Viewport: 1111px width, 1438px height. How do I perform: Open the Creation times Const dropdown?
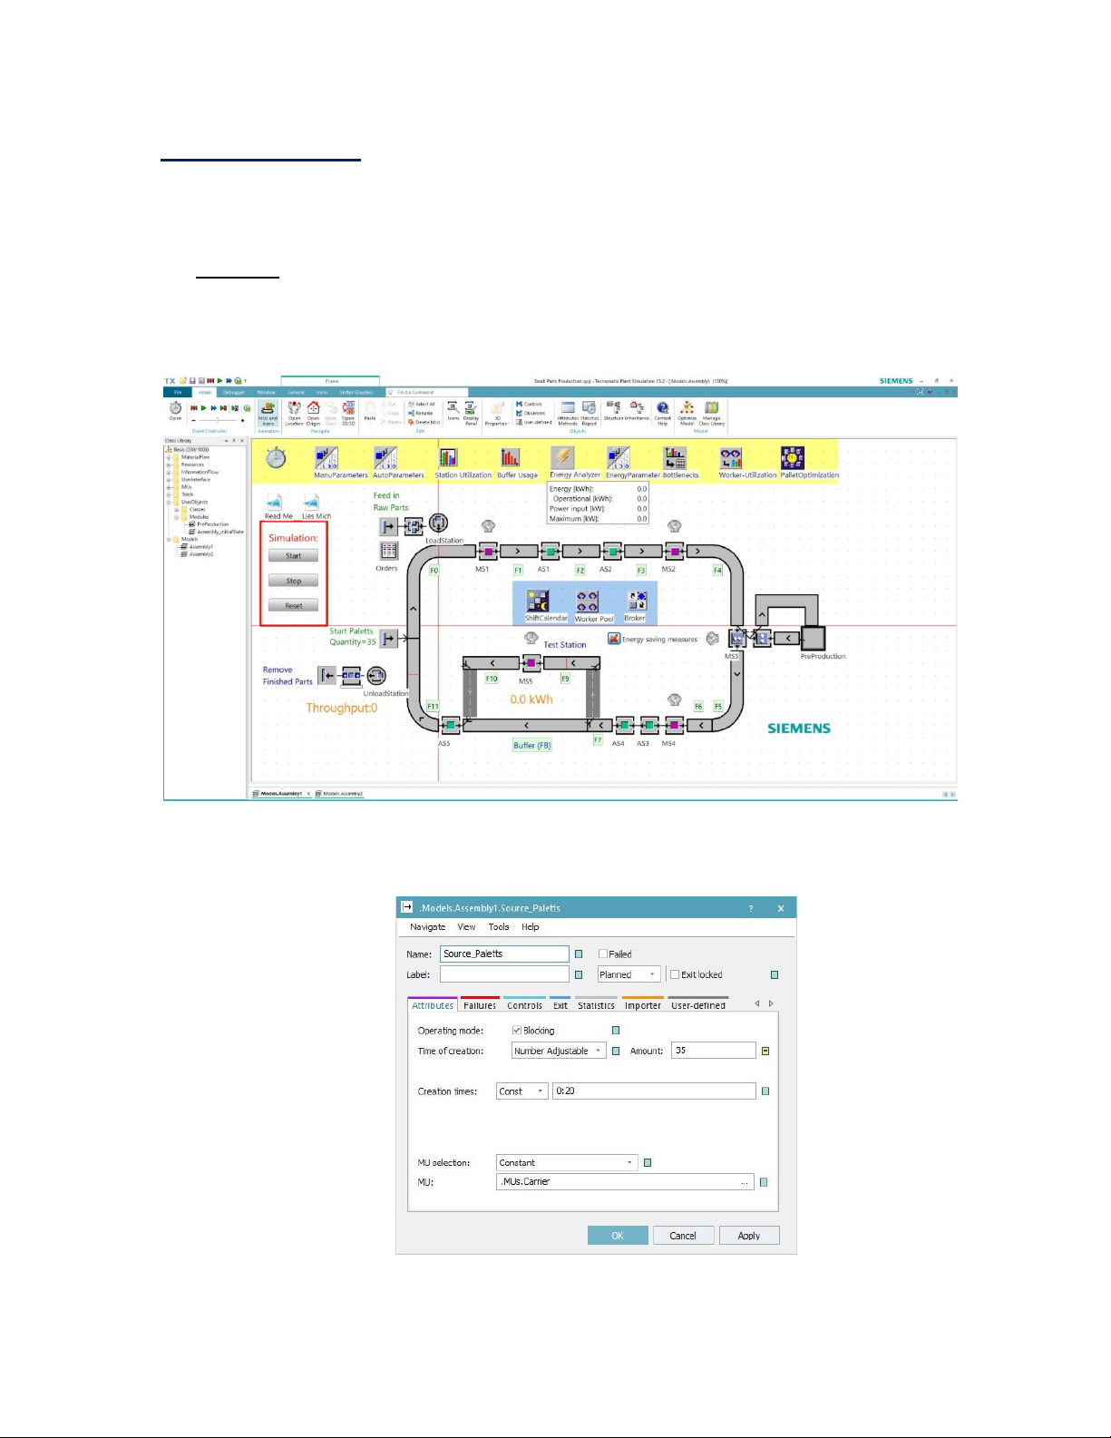coord(521,1091)
